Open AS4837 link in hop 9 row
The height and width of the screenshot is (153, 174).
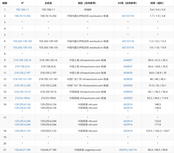click(x=128, y=60)
